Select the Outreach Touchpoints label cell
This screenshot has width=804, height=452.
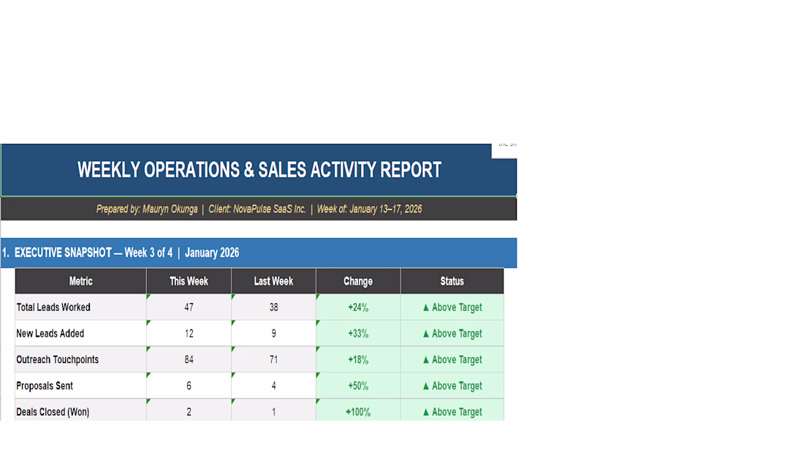(80, 360)
